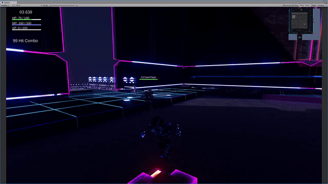The width and height of the screenshot is (328, 184).
Task: Click the 03.638 timer display
Action: click(26, 12)
